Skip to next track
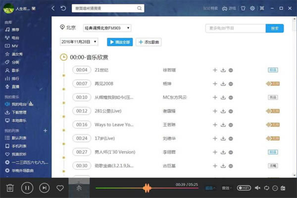The image size is (297, 198). tap(45, 188)
